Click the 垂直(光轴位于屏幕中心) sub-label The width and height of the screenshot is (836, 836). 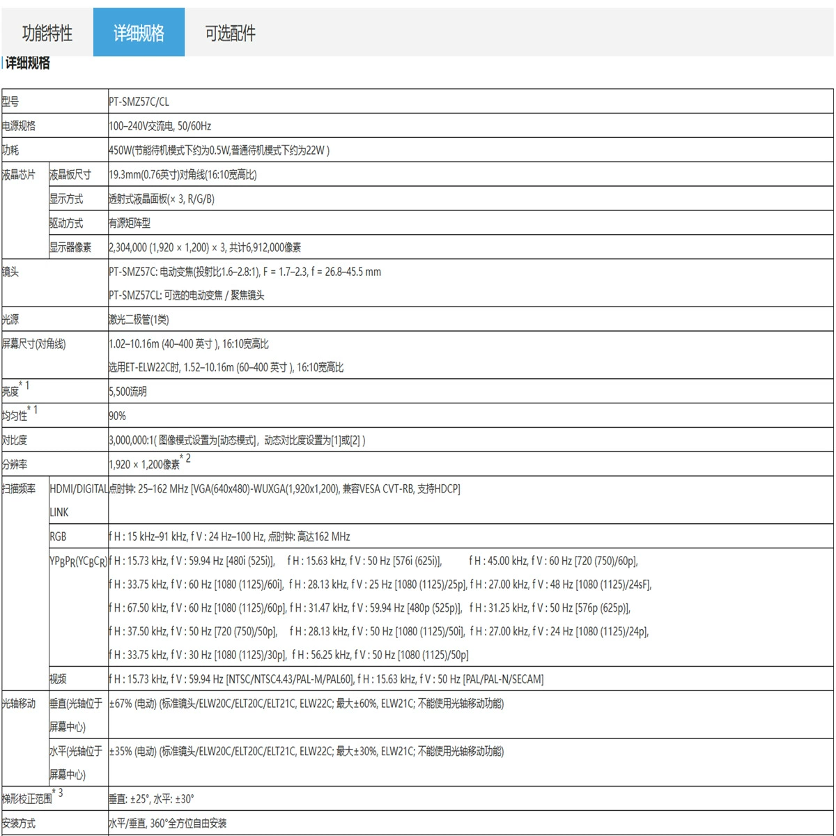[76, 715]
